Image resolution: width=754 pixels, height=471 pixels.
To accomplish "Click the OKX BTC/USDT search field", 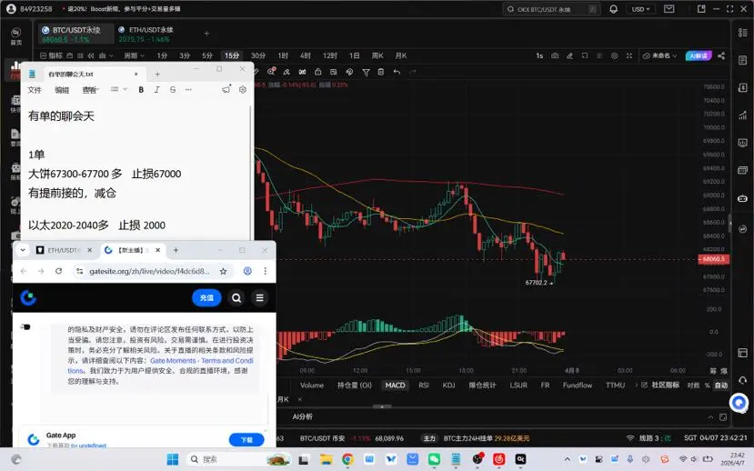I will coord(551,9).
